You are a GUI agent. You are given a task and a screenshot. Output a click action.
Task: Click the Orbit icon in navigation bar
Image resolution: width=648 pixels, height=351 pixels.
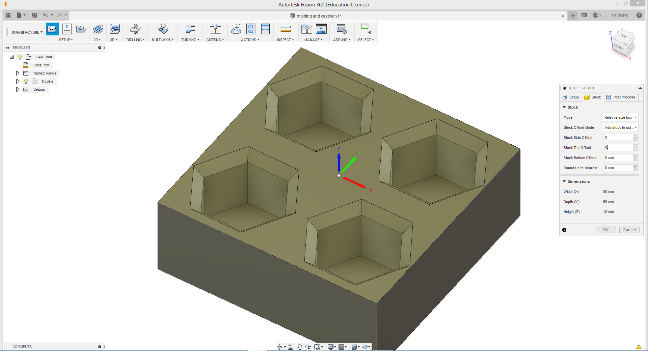tap(279, 347)
